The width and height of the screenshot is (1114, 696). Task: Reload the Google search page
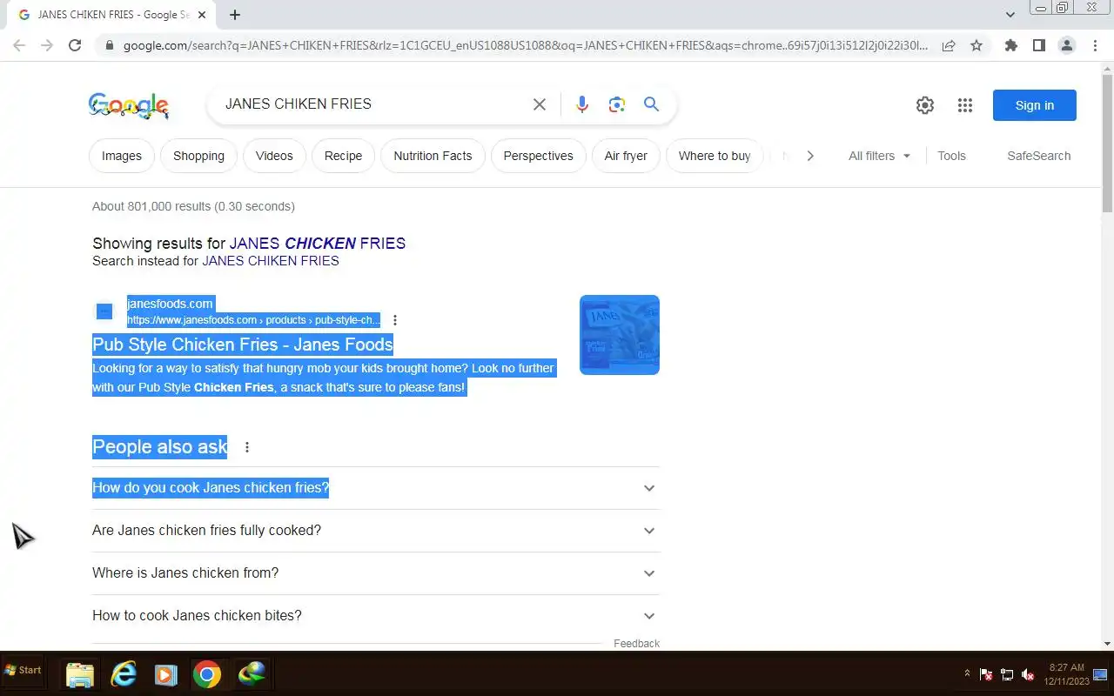75,45
